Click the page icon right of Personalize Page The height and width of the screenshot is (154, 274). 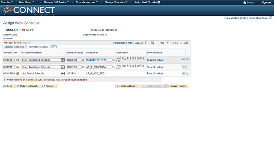point(271,18)
